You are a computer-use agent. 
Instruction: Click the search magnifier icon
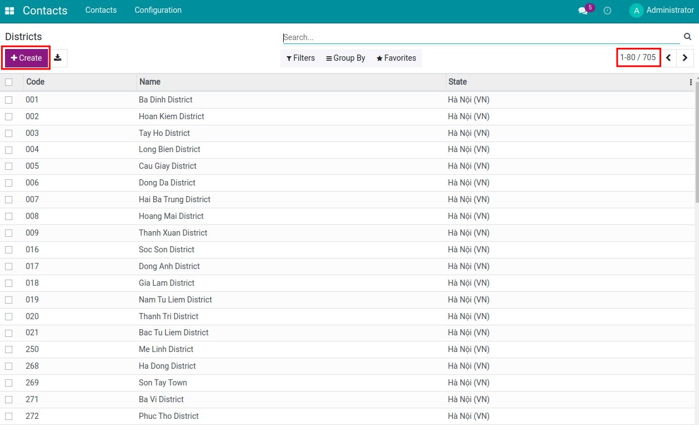pos(687,37)
